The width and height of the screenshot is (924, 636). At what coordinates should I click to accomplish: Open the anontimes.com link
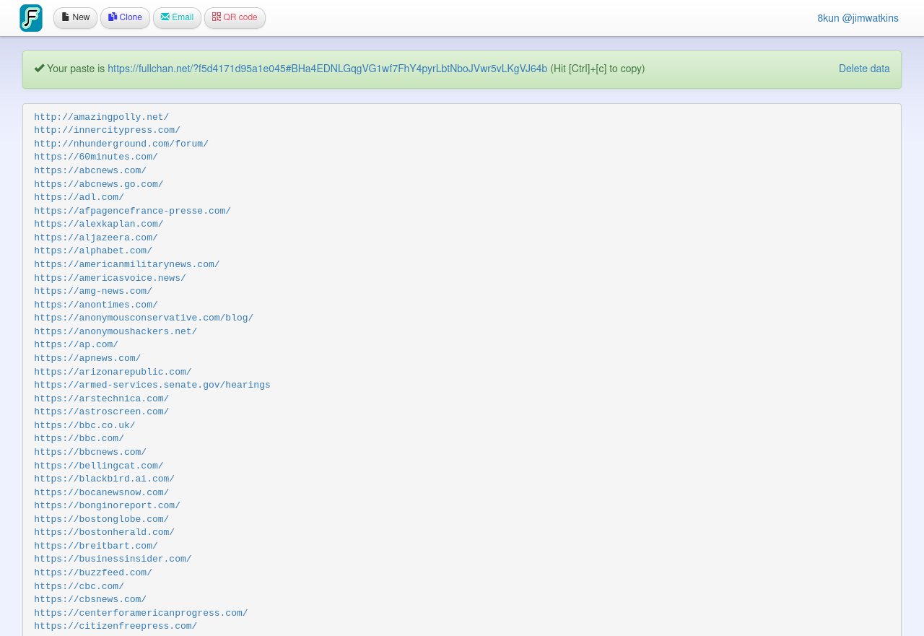pos(96,305)
